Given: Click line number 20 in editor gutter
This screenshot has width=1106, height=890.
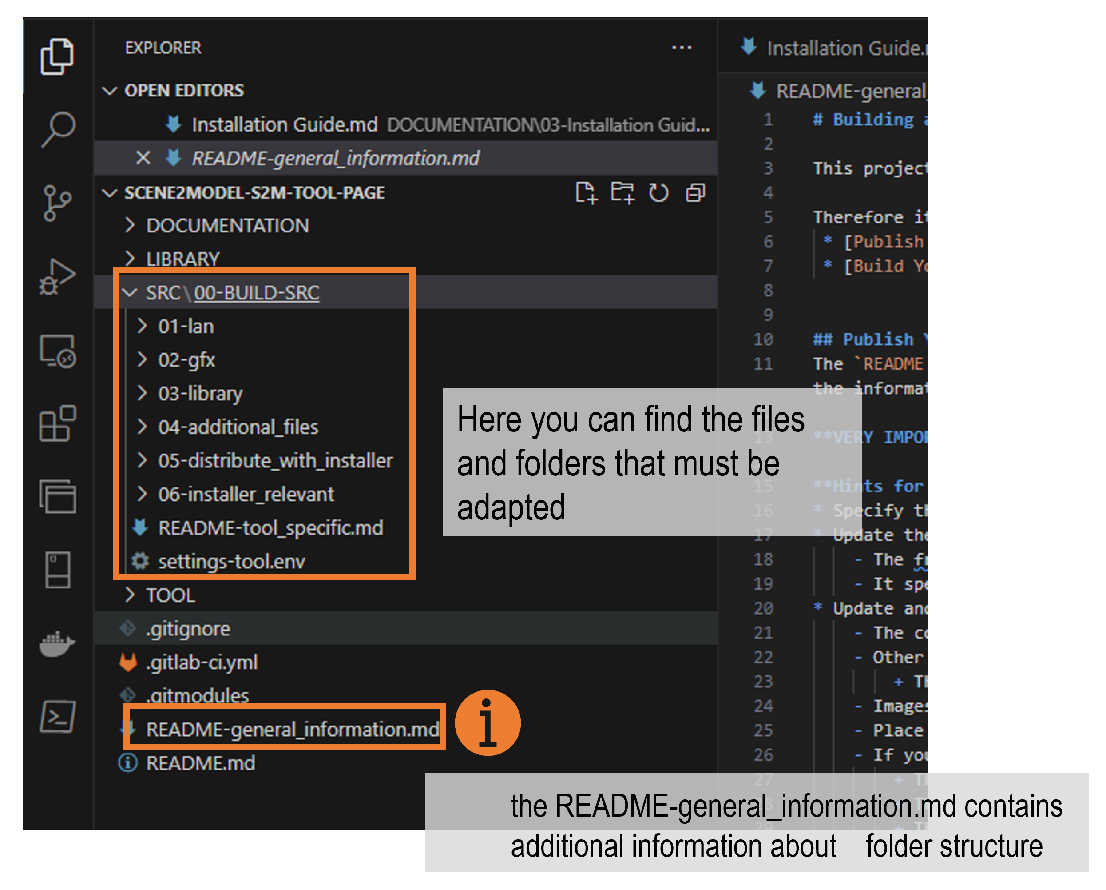Looking at the screenshot, I should click(x=763, y=608).
